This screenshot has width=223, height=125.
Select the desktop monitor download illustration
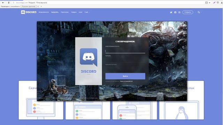(x=41, y=109)
